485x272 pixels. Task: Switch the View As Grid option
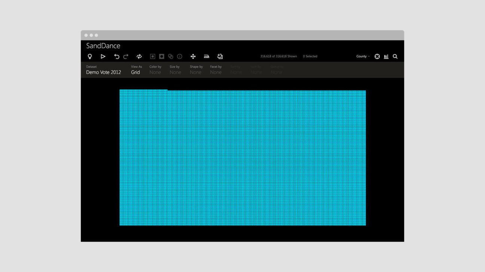[x=135, y=72]
